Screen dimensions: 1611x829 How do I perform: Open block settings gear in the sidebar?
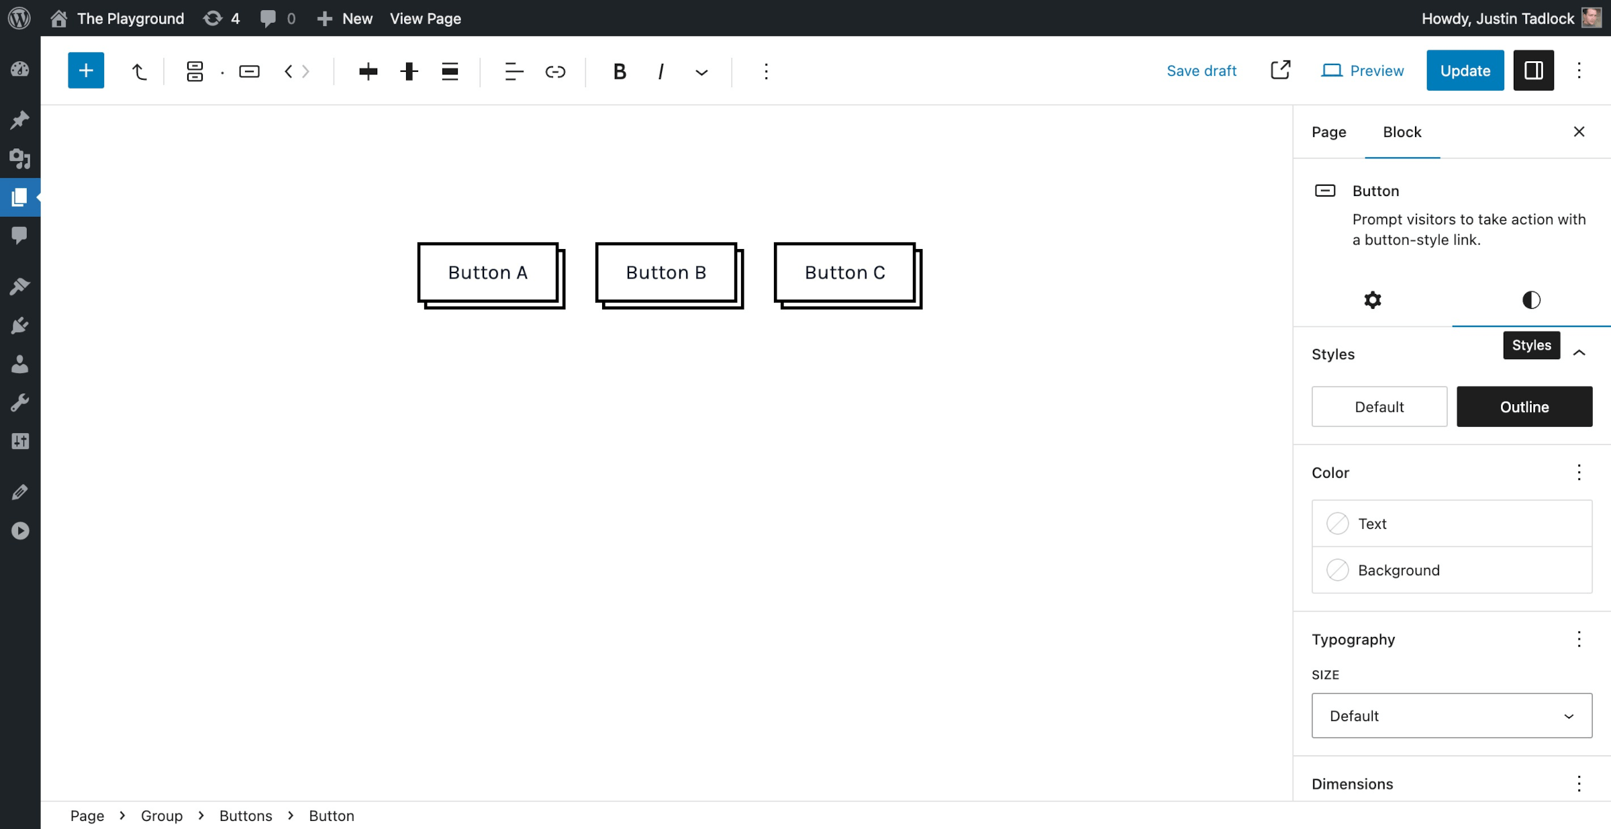[x=1371, y=300]
